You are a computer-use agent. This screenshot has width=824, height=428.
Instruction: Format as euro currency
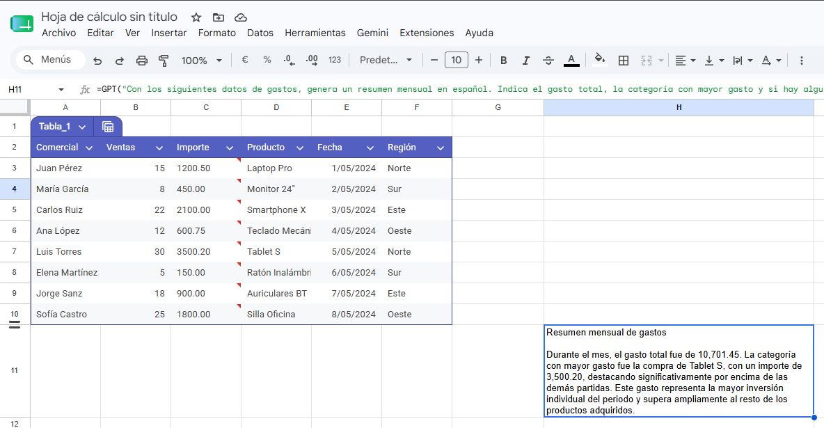pos(245,60)
